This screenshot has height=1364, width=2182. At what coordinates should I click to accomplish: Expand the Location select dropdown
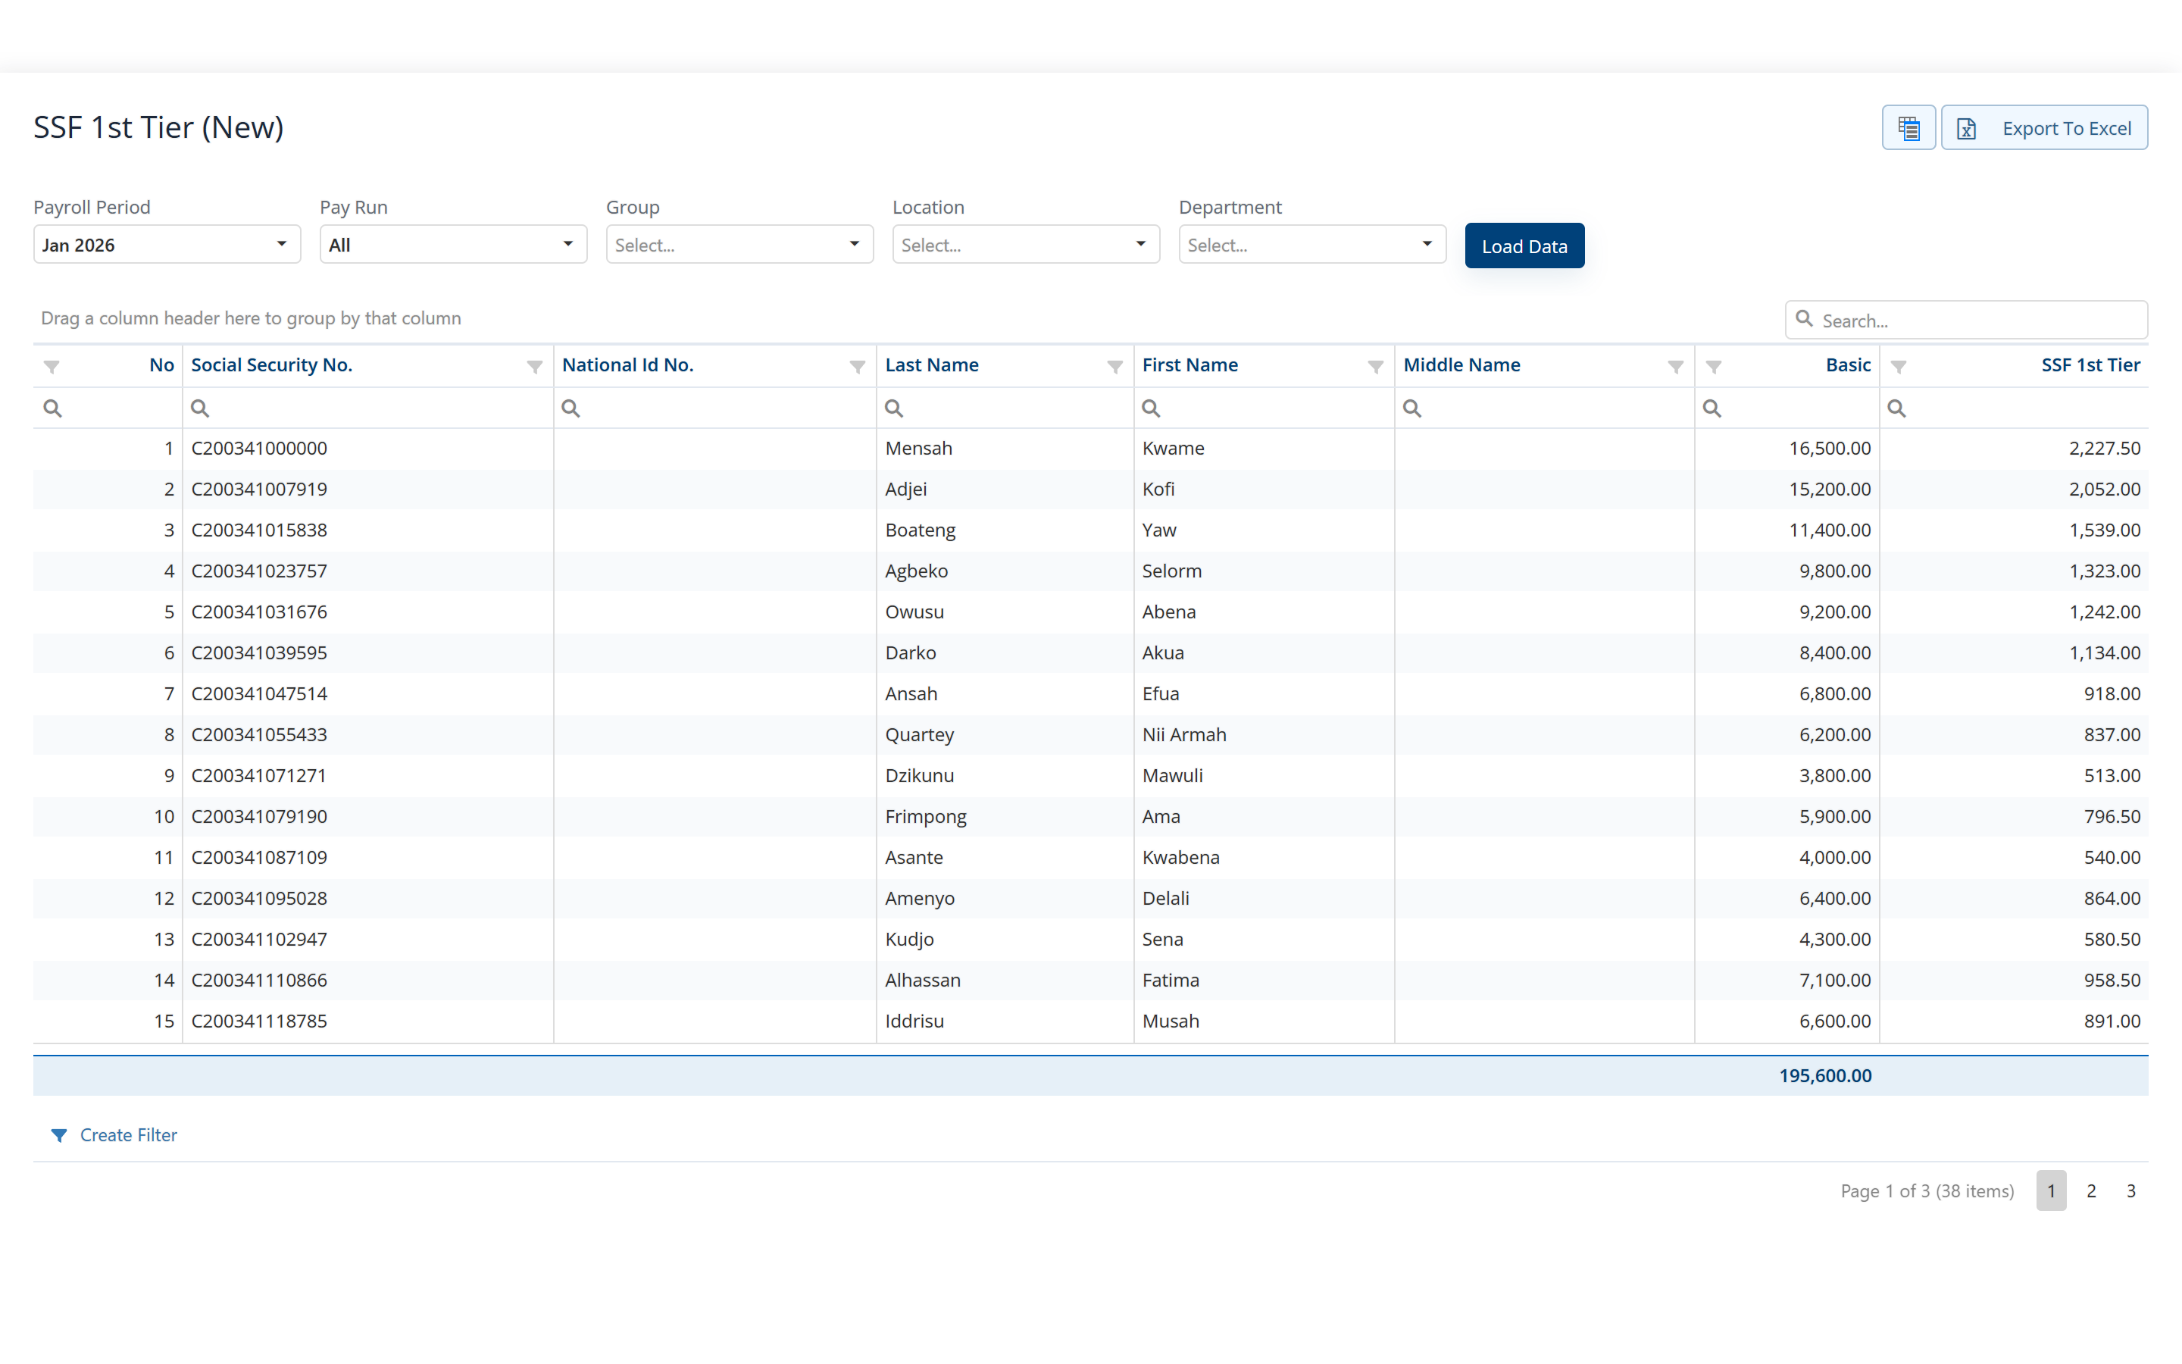pyautogui.click(x=1025, y=245)
